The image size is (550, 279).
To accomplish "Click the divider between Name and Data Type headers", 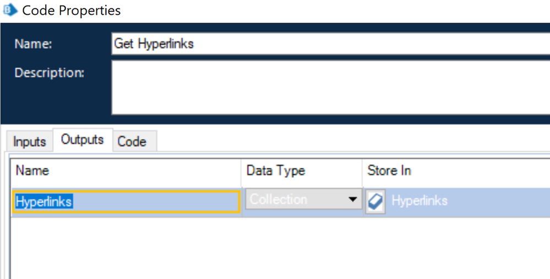I will pos(241,171).
